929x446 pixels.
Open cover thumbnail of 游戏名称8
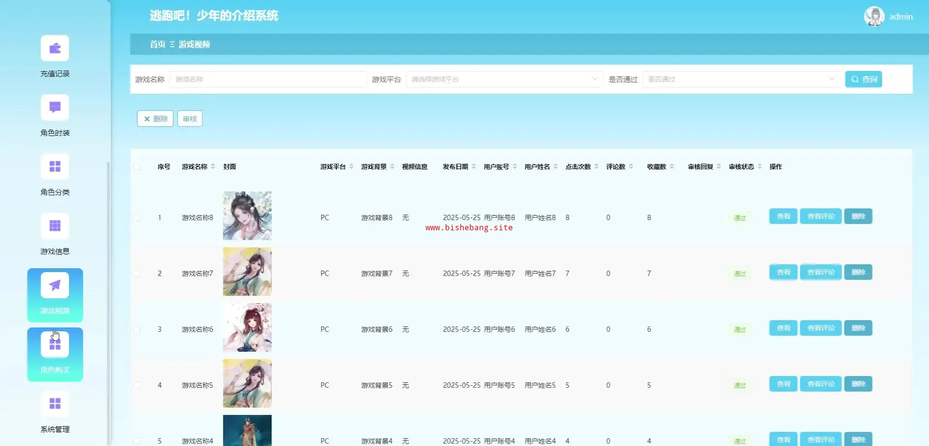tap(247, 216)
